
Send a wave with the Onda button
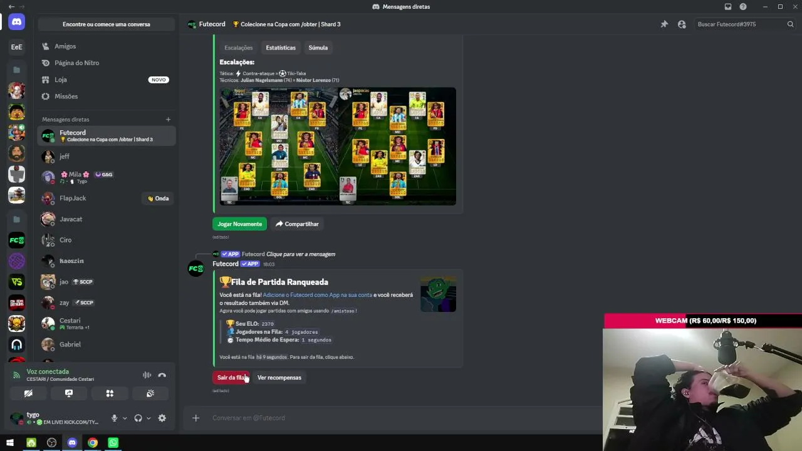(x=158, y=199)
